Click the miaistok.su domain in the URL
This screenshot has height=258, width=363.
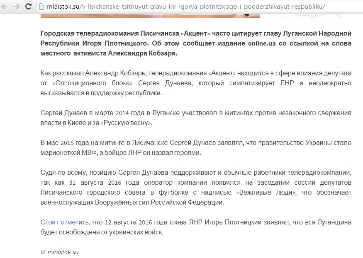point(64,7)
